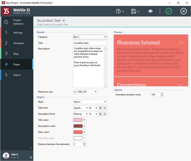Open the Save options dropdown arrow
Viewport: 191px width, 161px height.
tap(138, 11)
